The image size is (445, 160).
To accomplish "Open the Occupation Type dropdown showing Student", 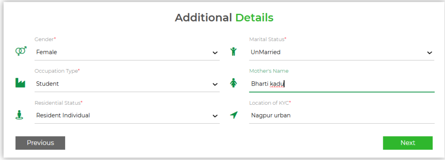I will pyautogui.click(x=127, y=84).
